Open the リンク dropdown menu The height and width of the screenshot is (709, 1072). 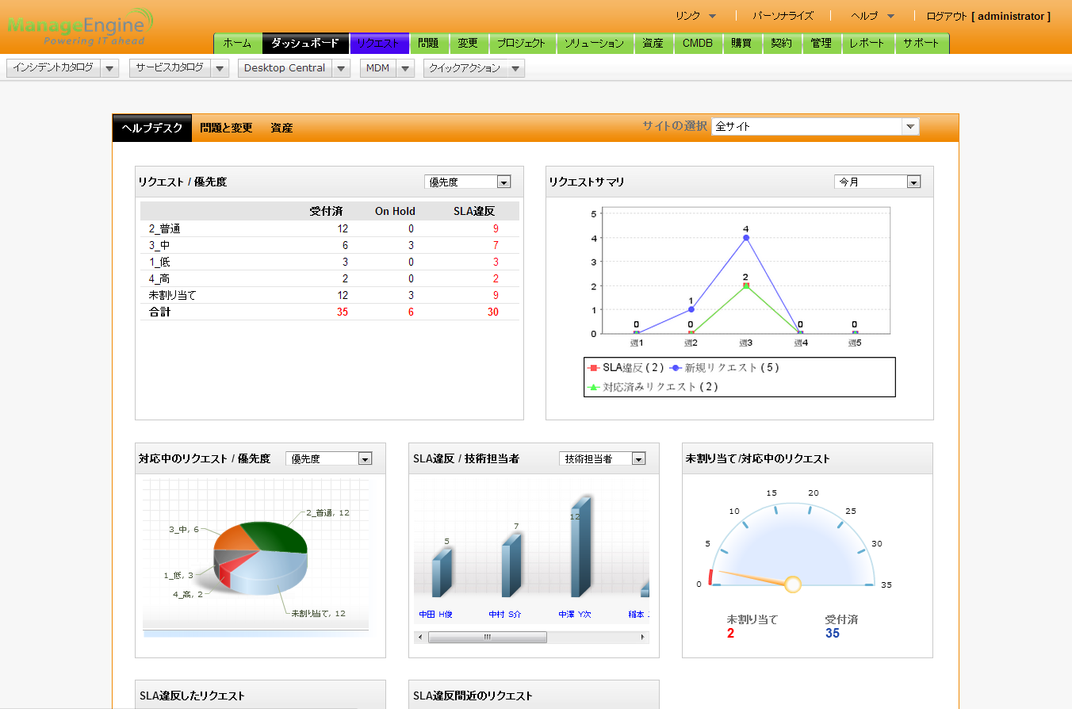click(x=696, y=16)
